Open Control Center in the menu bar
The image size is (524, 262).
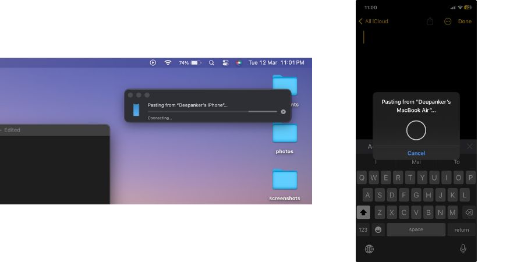coord(225,62)
